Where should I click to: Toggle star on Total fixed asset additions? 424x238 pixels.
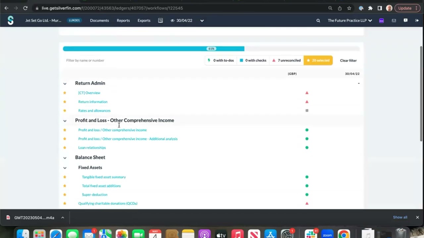(65, 186)
